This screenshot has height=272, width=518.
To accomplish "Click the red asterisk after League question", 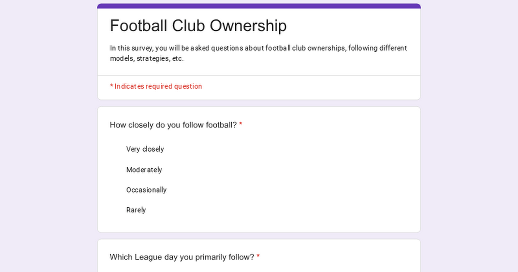I will click(258, 257).
